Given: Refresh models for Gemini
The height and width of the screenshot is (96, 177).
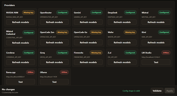Looking at the screenshot, I should click(x=88, y=22).
